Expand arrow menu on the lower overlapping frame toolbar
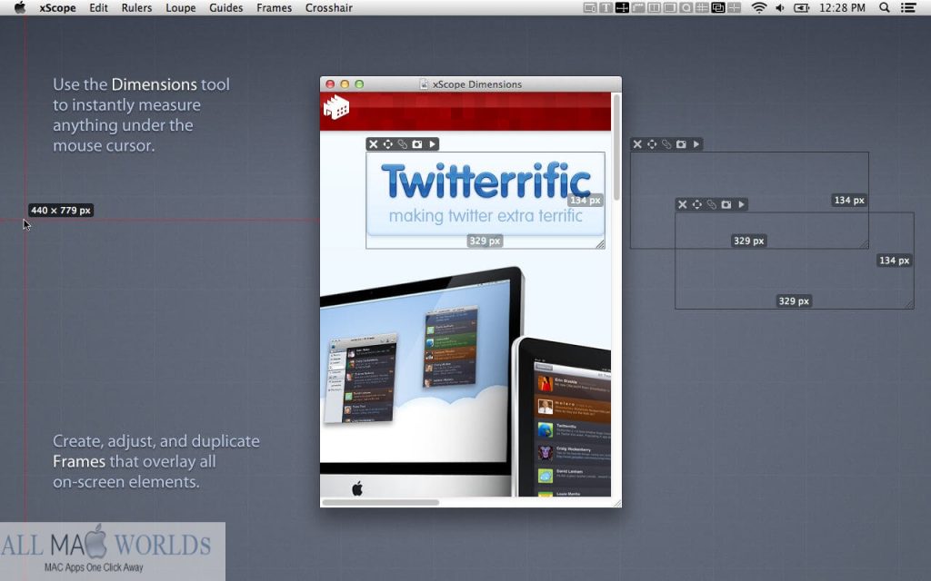This screenshot has height=581, width=931. click(x=742, y=204)
